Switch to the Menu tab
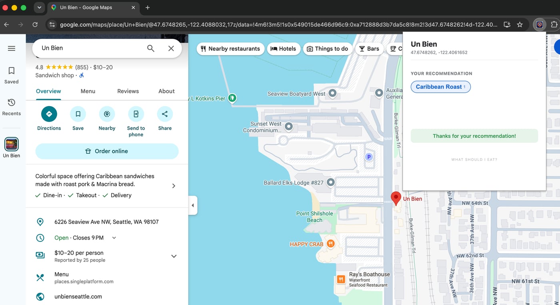Screen dimensions: 560x305 click(x=88, y=91)
